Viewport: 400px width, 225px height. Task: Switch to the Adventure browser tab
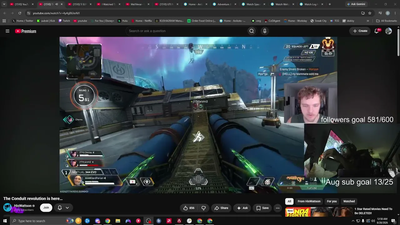pos(224,4)
